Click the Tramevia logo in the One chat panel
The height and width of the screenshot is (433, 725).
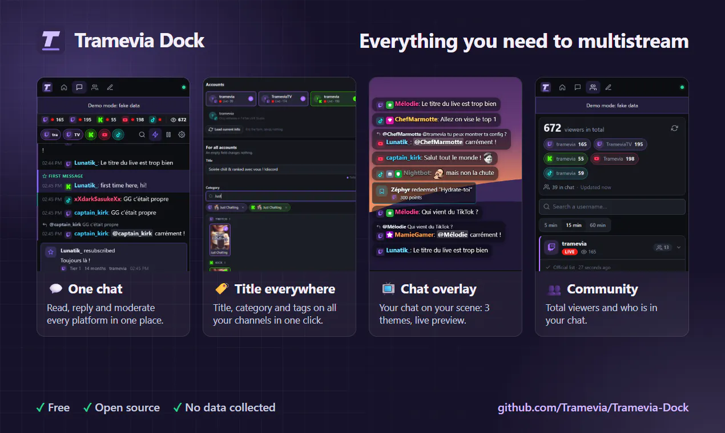coord(47,87)
